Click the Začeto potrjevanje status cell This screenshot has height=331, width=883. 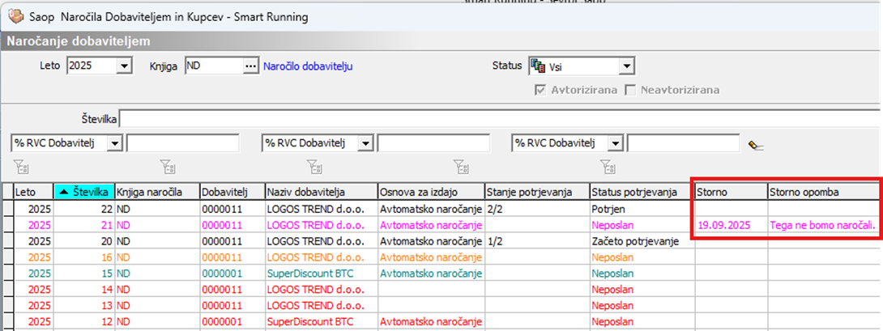tap(642, 241)
